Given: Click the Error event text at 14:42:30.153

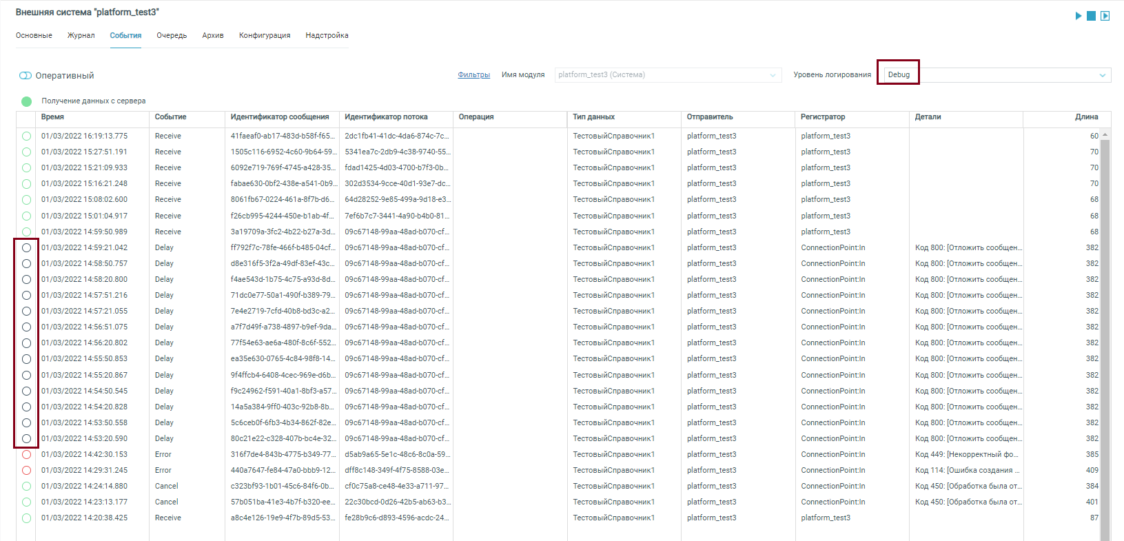Looking at the screenshot, I should coord(163,455).
